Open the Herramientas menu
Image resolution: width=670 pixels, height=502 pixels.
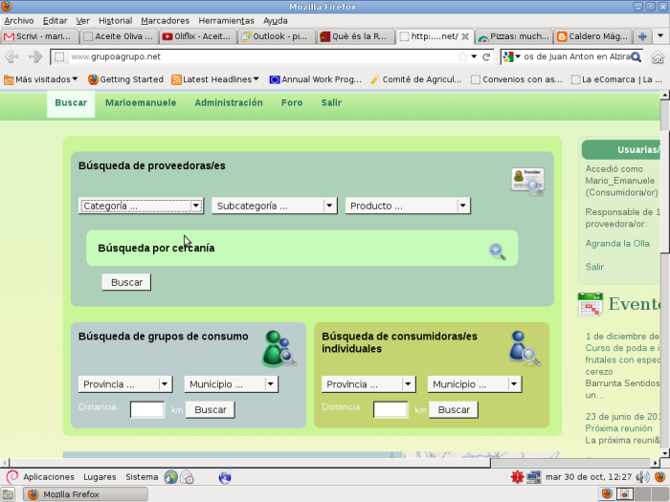point(226,20)
